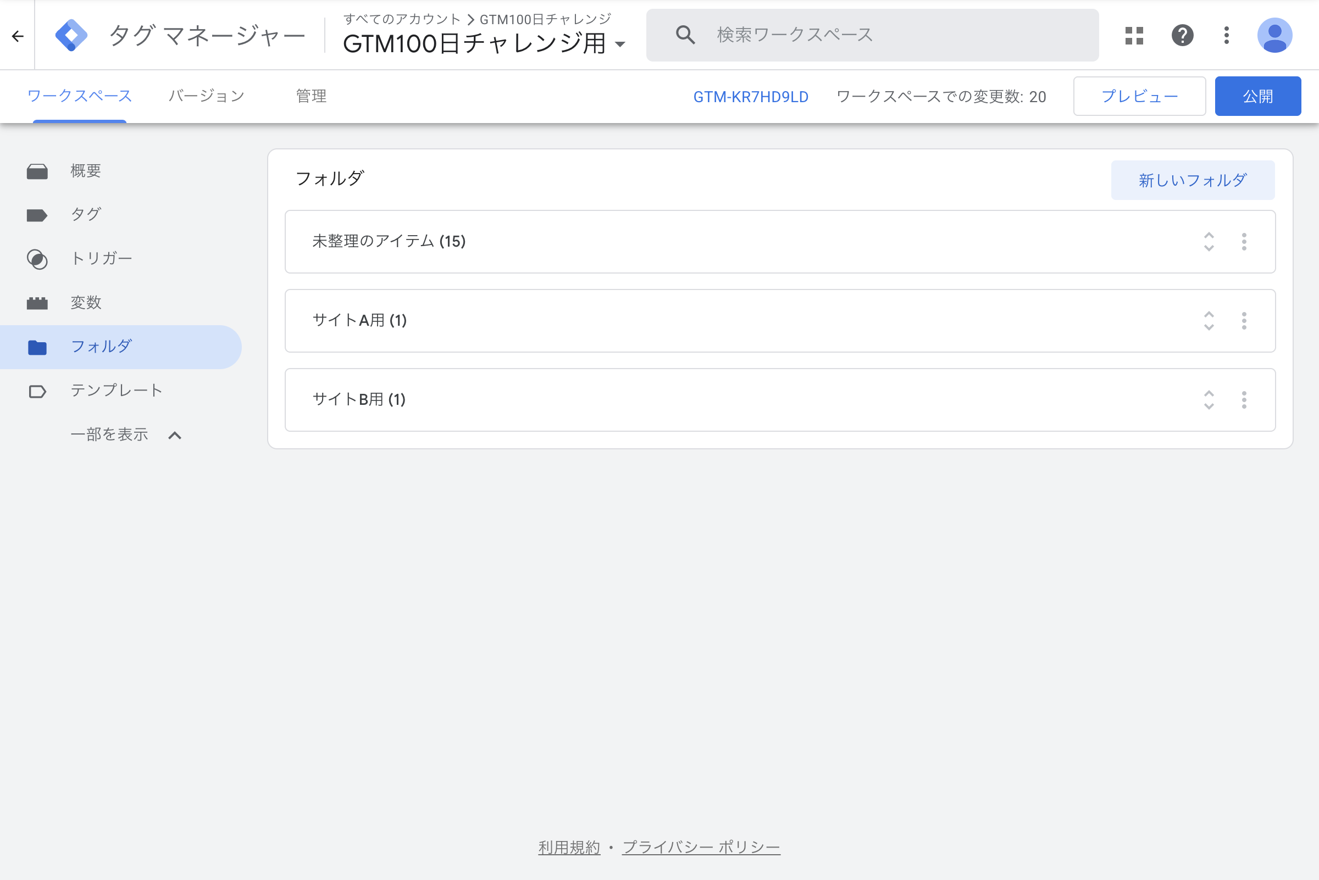This screenshot has height=880, width=1319.
Task: Open three-dot menu for サイトA用 row
Action: point(1244,321)
